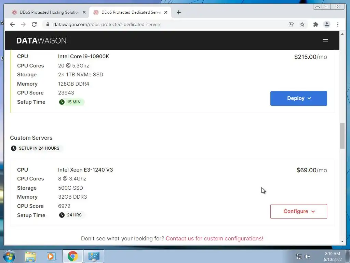Click the 2× 1TB NVMe SSD value
350x263 pixels.
click(x=81, y=74)
